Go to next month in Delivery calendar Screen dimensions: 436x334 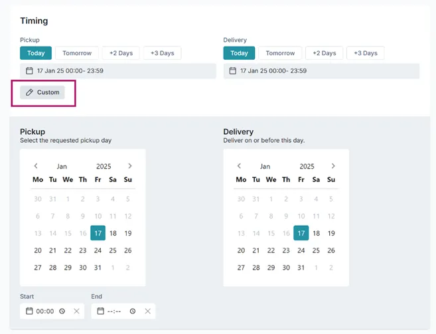[333, 166]
